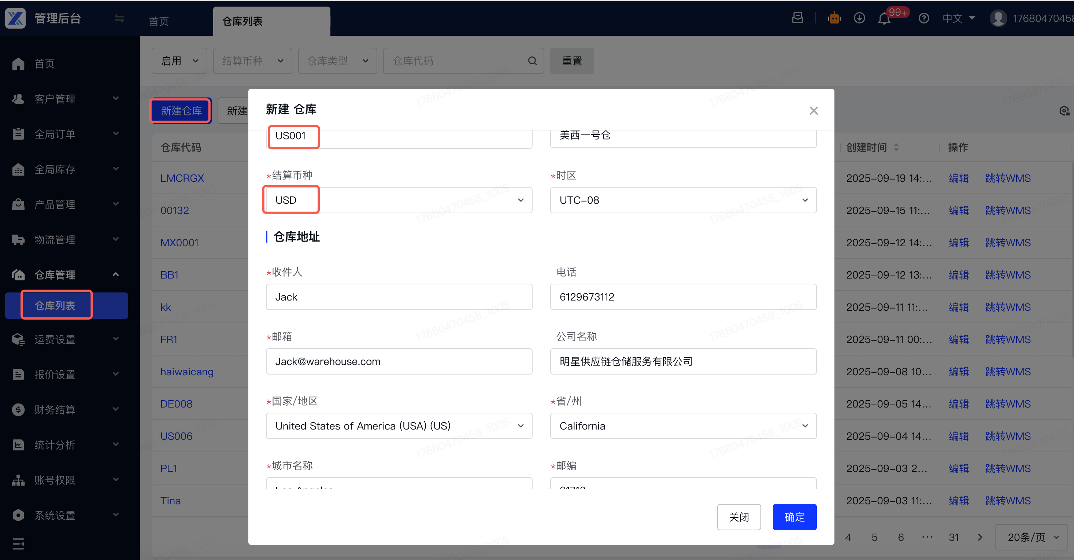Click the 关闭 button in dialog

[x=738, y=517]
